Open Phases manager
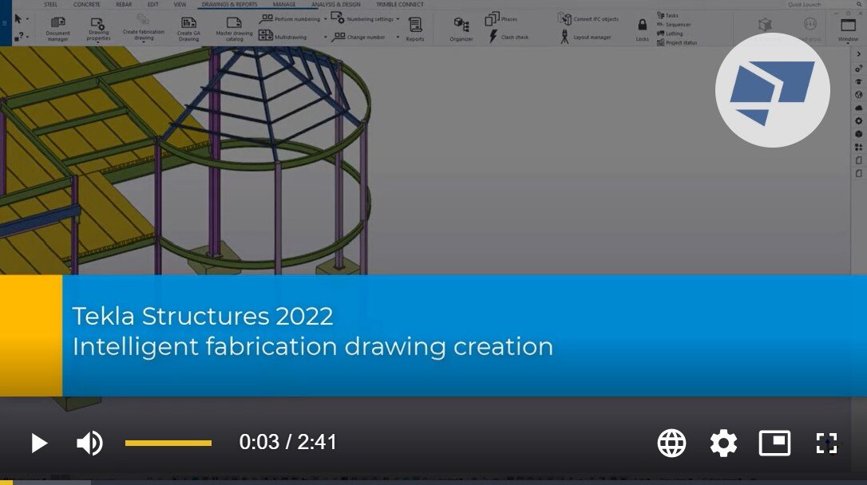The image size is (867, 485). (x=501, y=19)
